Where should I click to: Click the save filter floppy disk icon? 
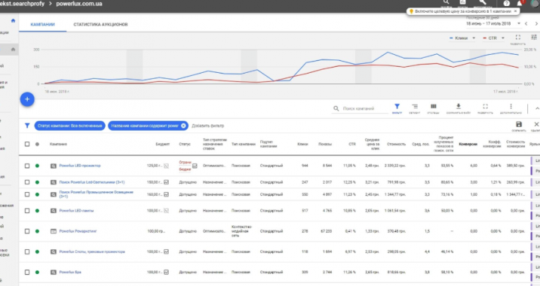(519, 125)
